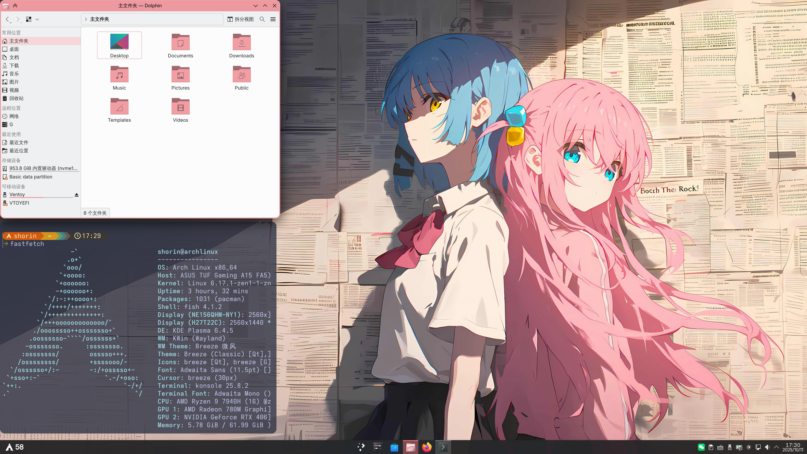Click the fastfetch command in Konsole
Screen dimensions: 807x454
tap(27, 244)
